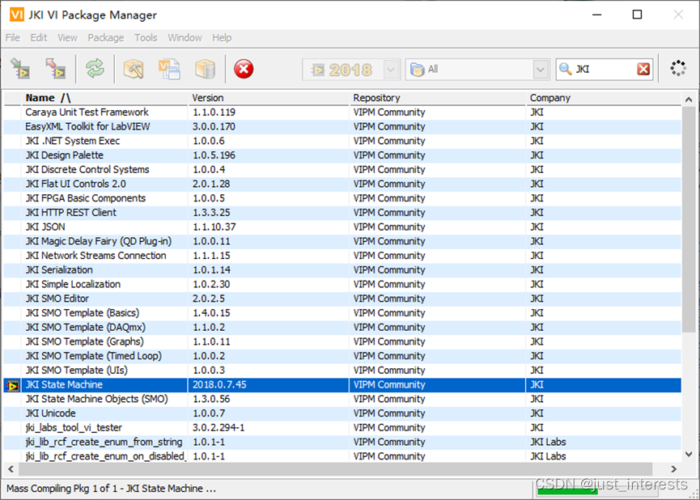Open the Edit menu
This screenshot has height=500, width=700.
tap(38, 38)
